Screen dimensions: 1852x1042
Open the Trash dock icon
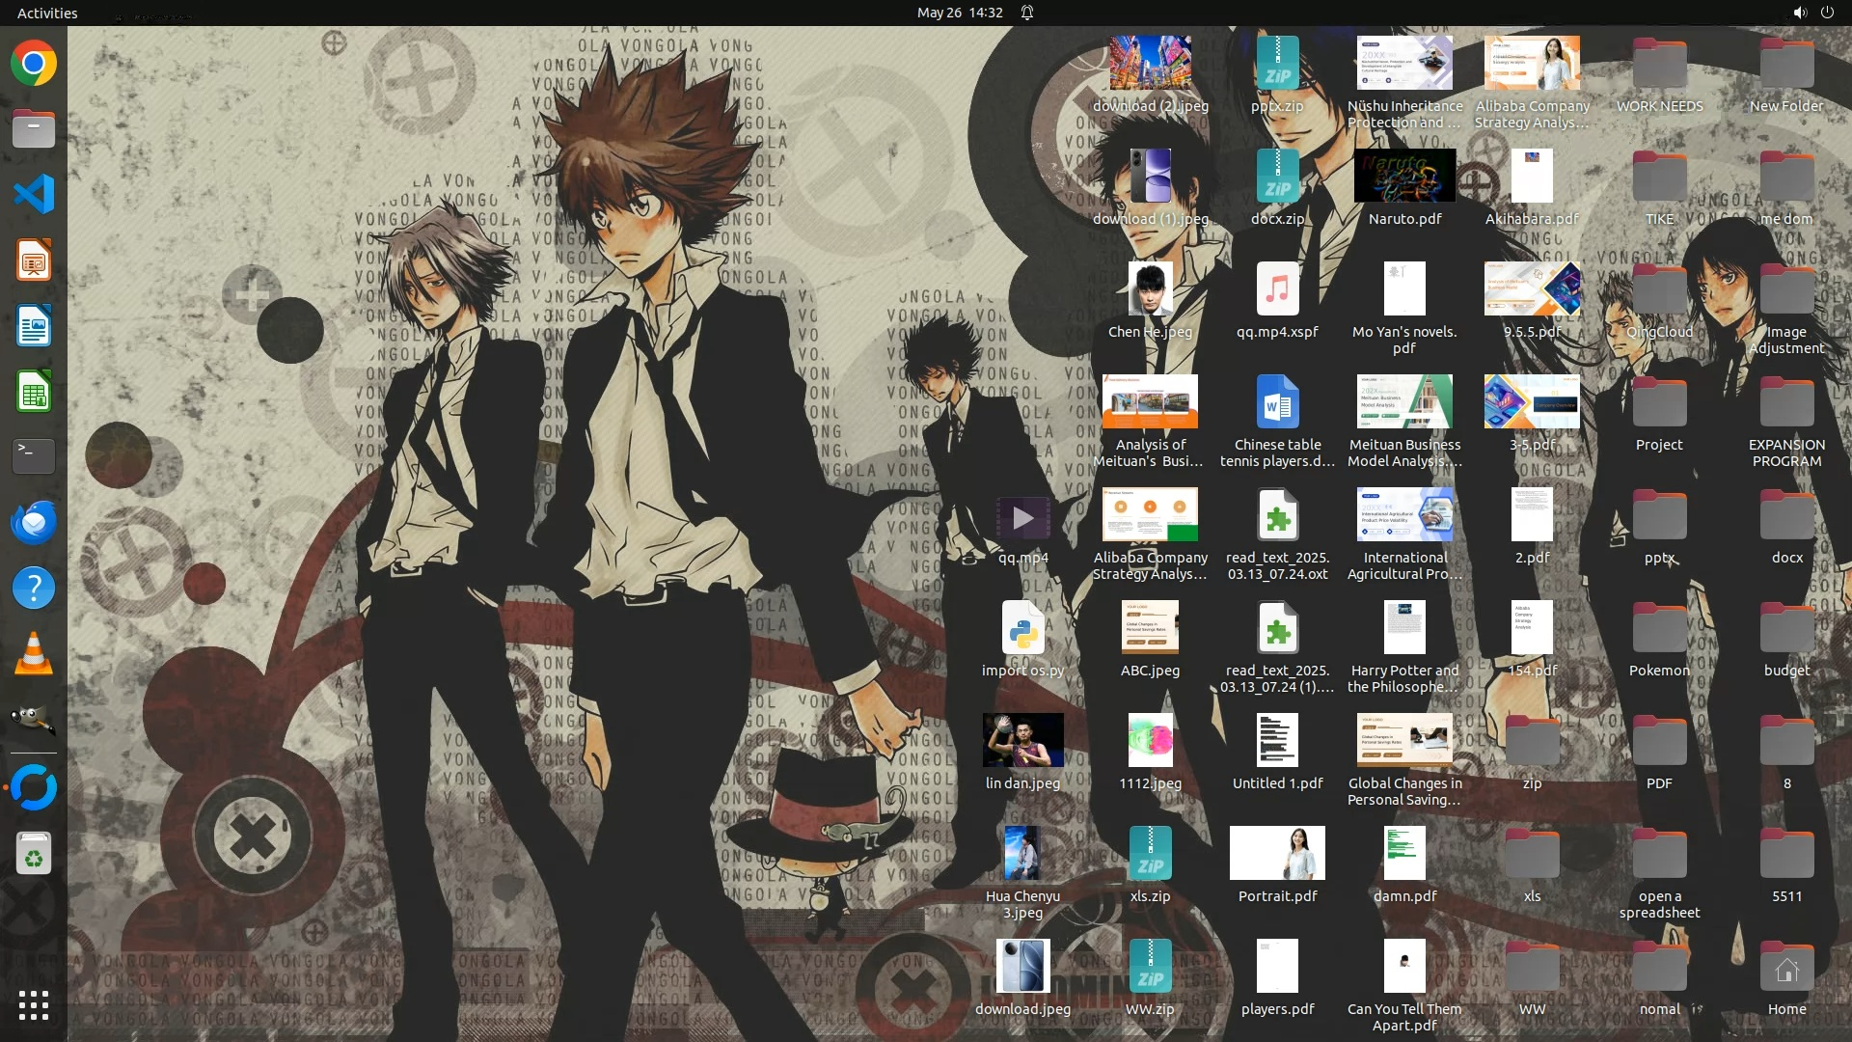pyautogui.click(x=34, y=854)
